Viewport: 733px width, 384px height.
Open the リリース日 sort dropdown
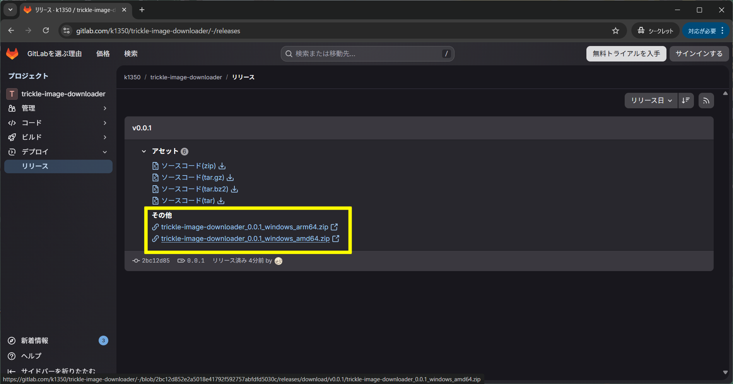651,101
